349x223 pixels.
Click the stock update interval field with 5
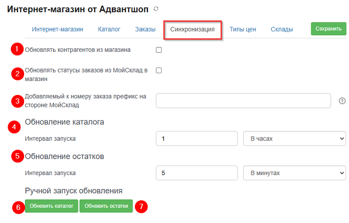pos(197,173)
